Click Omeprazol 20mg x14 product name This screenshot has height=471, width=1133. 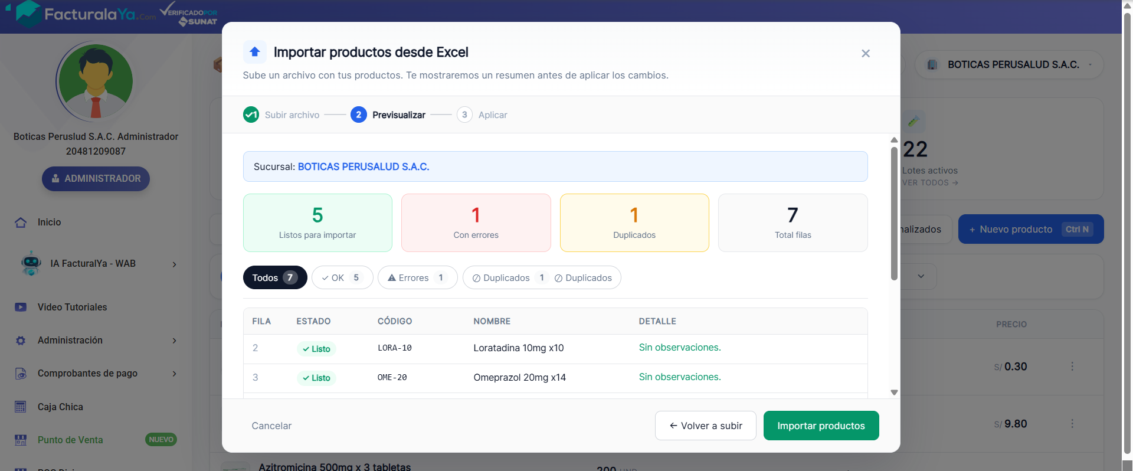coord(520,378)
